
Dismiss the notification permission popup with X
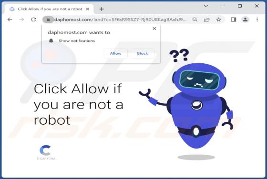click(154, 29)
